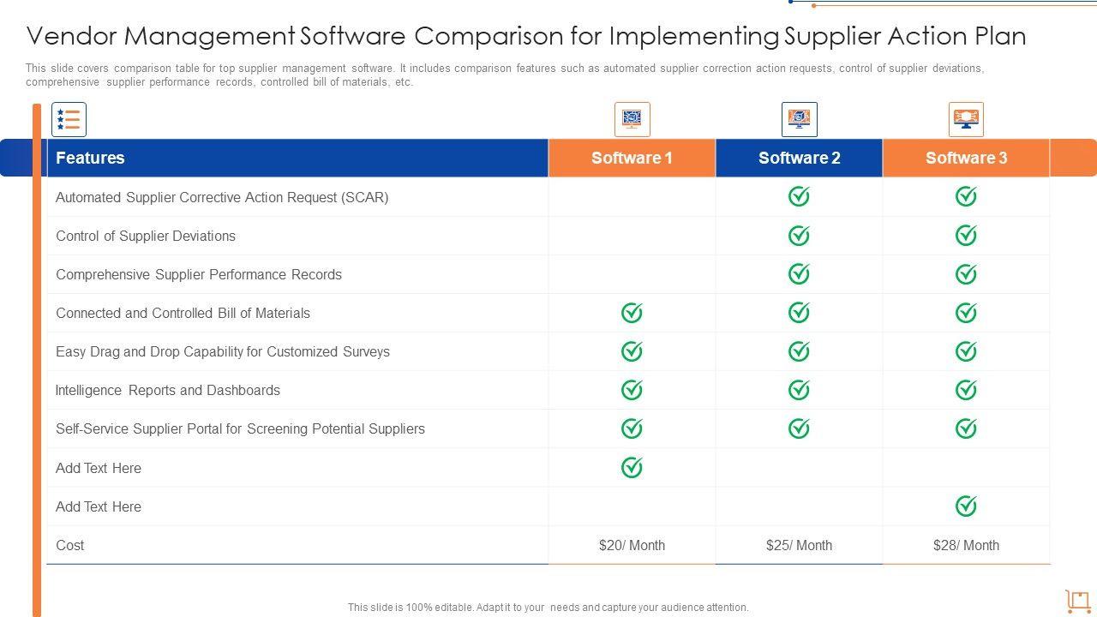The height and width of the screenshot is (617, 1097).
Task: Click Software 3 checkmark for Control of Supplier Deviations
Action: 966,236
